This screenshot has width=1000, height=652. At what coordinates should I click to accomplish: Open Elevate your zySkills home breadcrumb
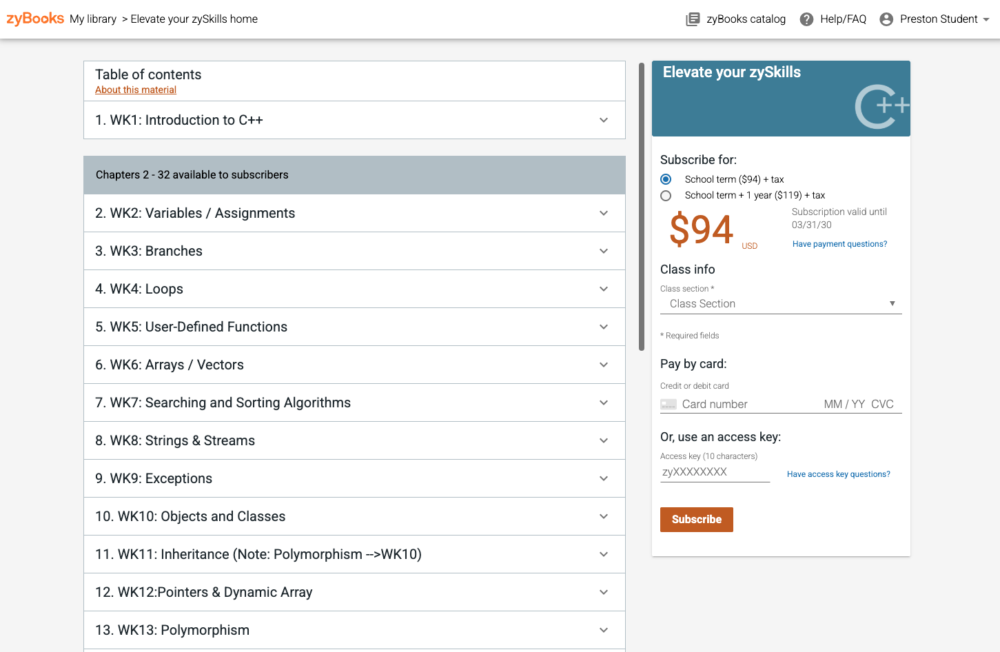(194, 19)
